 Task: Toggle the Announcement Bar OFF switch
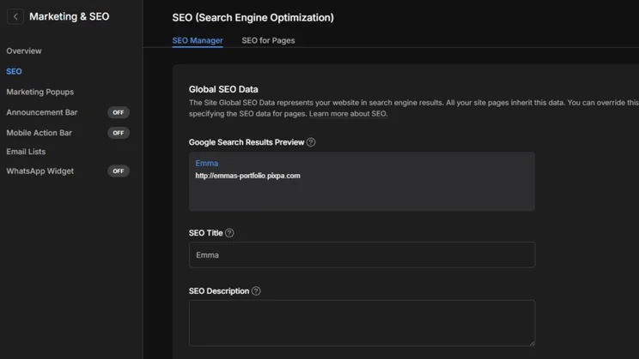[119, 112]
